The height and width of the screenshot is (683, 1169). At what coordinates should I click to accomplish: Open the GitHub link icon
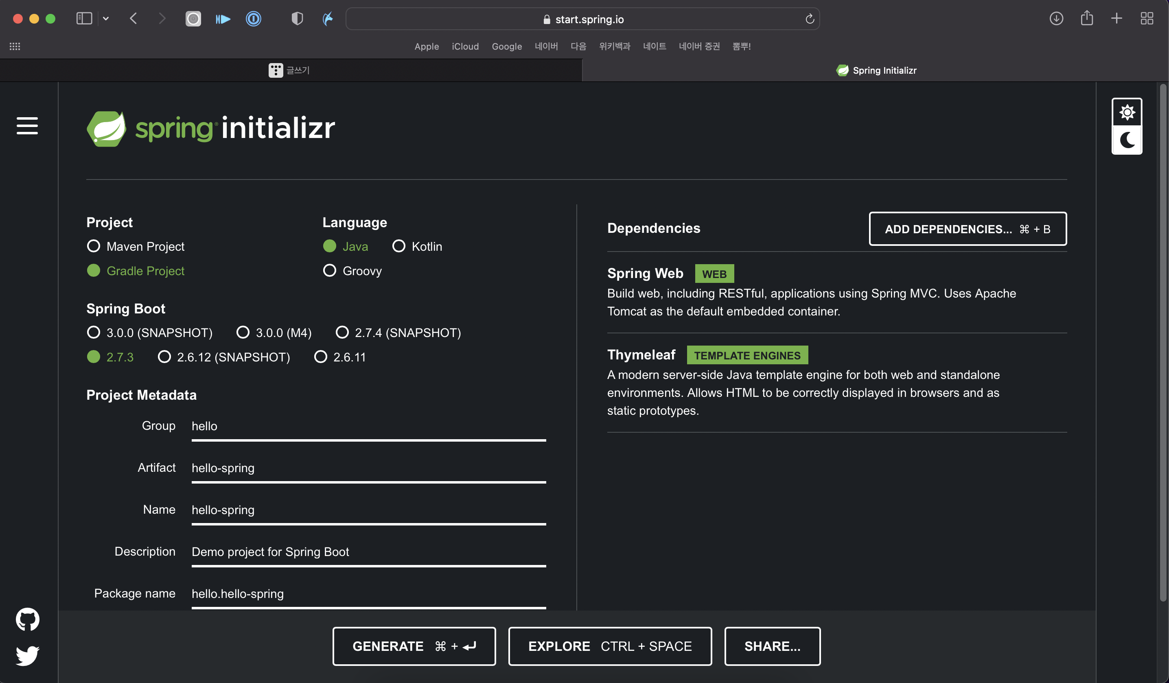[27, 619]
